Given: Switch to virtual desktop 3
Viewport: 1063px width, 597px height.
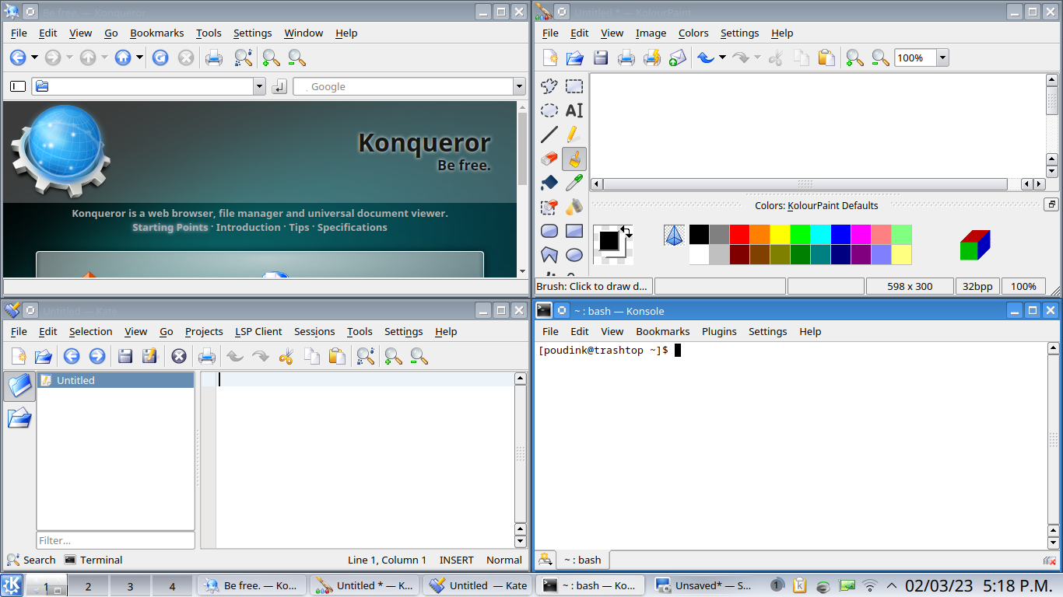Looking at the screenshot, I should 130,586.
